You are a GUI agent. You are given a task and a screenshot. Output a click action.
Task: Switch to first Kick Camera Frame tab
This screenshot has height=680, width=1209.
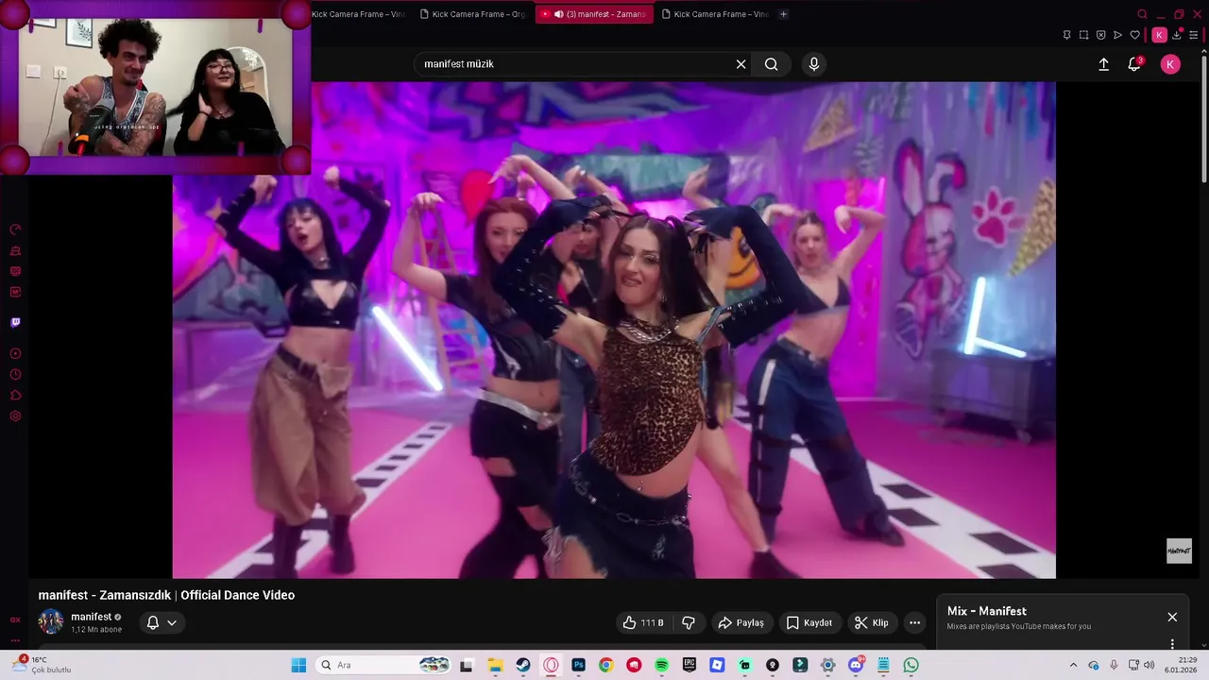[x=357, y=14]
